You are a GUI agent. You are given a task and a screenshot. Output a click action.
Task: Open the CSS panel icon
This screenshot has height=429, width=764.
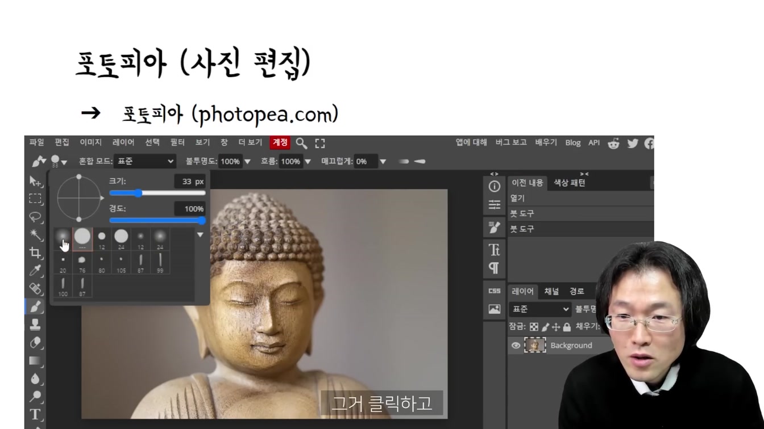495,291
